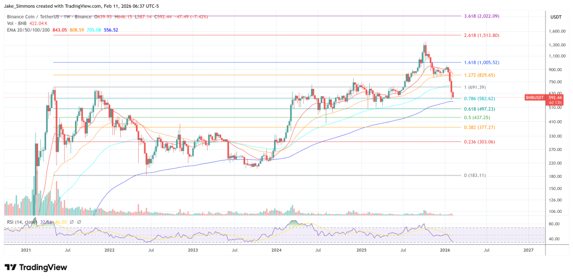
Task: Click the second hidden-value symbol in RSI legend
Action: pyautogui.click(x=78, y=222)
